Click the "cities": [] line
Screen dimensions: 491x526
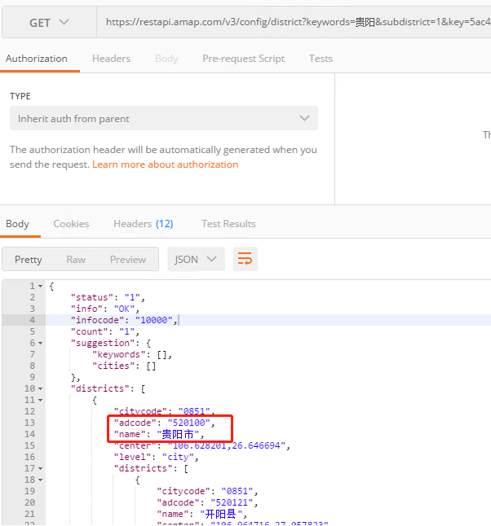point(124,366)
